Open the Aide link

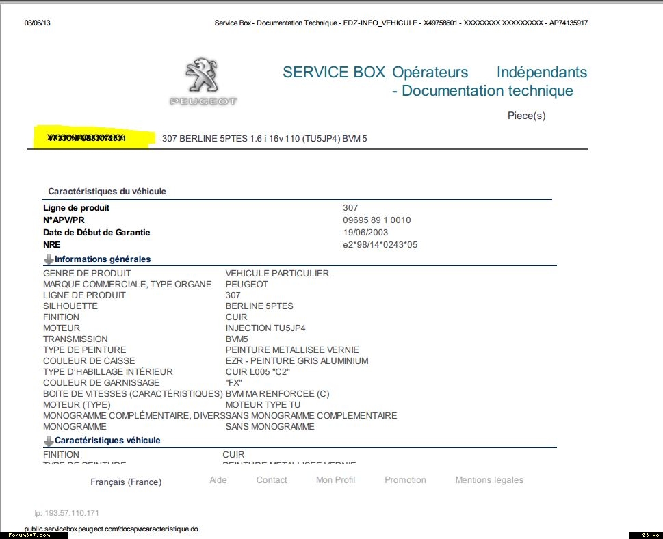pos(218,479)
